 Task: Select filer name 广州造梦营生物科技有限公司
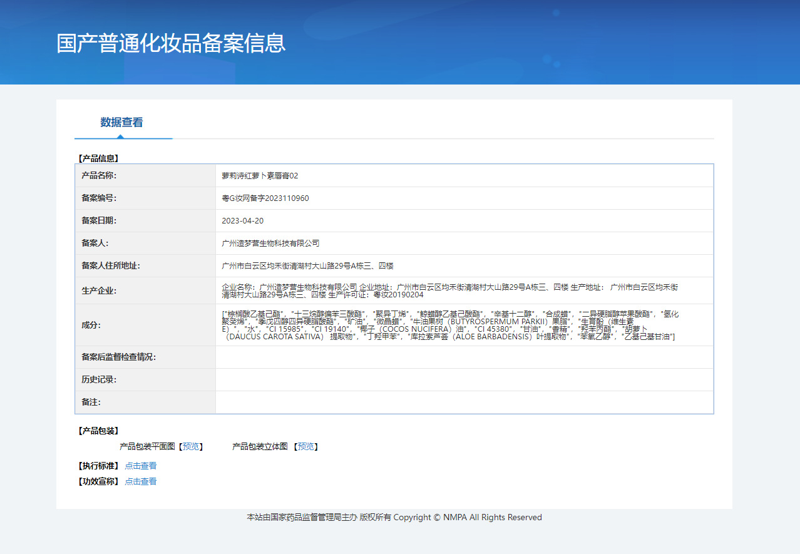click(x=271, y=244)
